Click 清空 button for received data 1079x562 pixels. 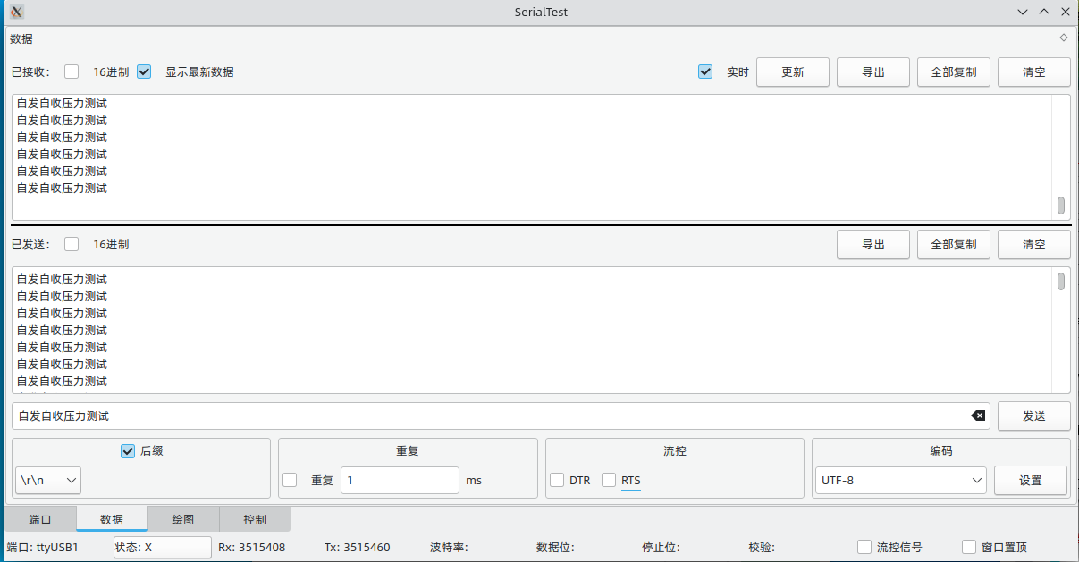[1034, 72]
